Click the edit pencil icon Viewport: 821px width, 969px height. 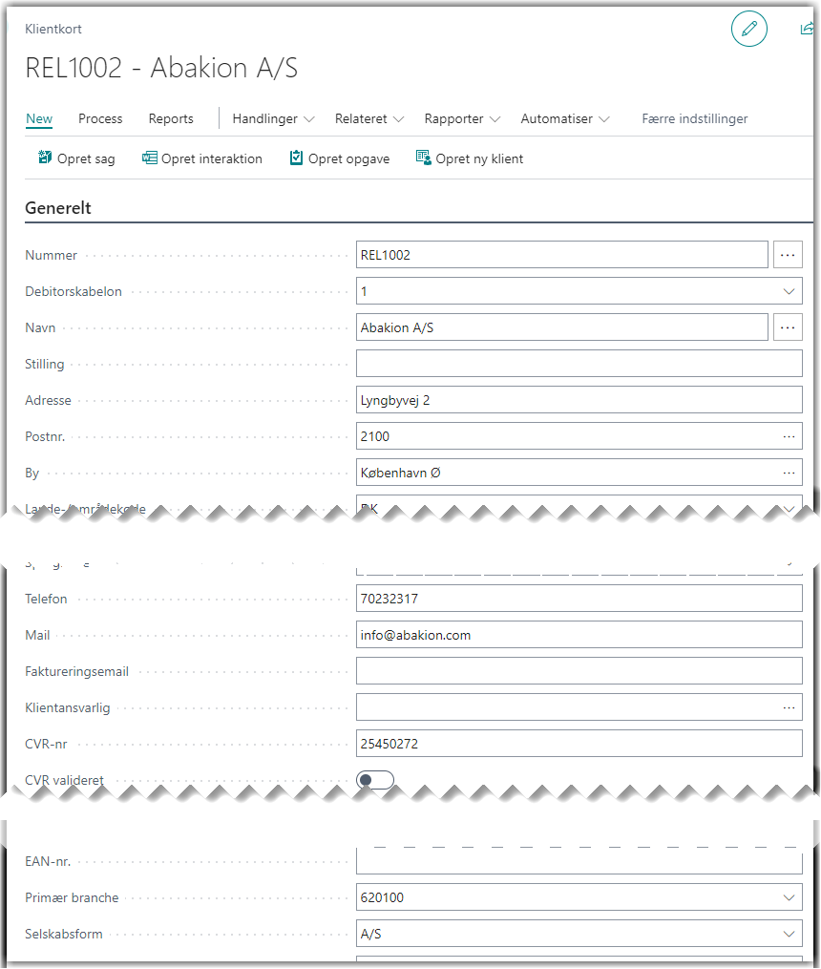(x=748, y=29)
